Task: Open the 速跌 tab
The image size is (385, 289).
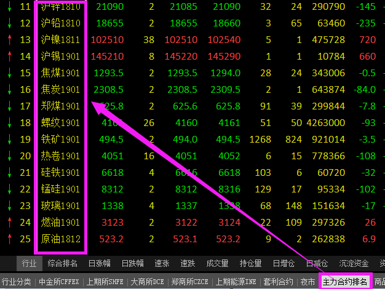Action: pos(188,263)
